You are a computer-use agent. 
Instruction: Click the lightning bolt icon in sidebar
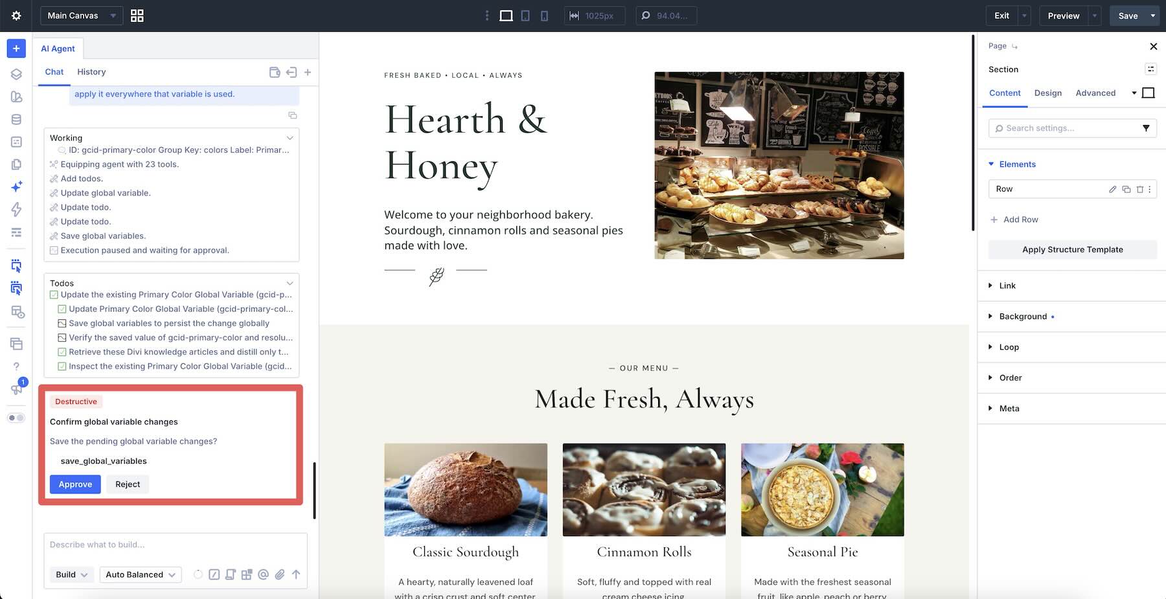pyautogui.click(x=16, y=209)
